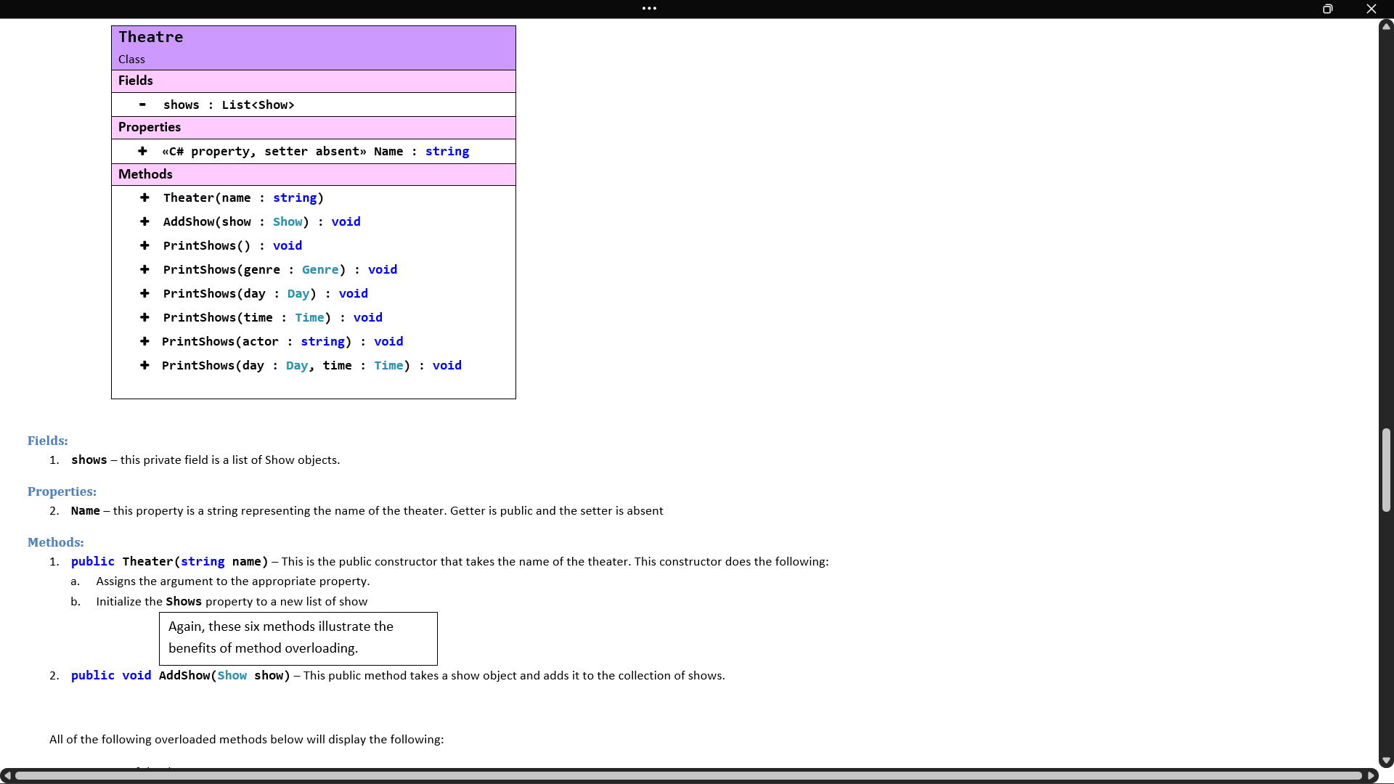Click Theater(name : string) constructor row
The width and height of the screenshot is (1394, 784).
(x=243, y=197)
